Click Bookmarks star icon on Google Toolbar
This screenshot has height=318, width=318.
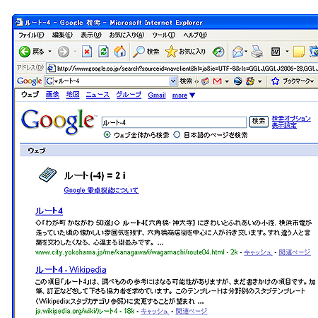pyautogui.click(x=275, y=81)
